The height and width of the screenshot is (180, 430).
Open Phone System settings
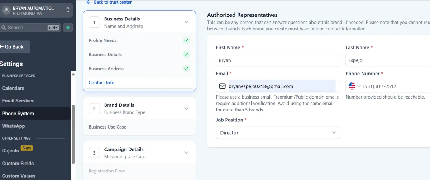[18, 114]
